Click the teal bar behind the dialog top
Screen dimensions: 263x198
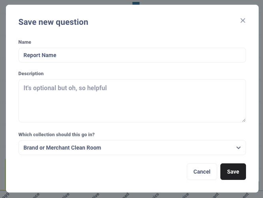[x=136, y=3]
